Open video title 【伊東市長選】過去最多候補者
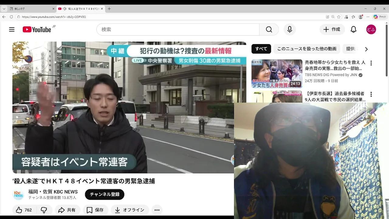Viewport: 389px width, 219px height. click(335, 96)
